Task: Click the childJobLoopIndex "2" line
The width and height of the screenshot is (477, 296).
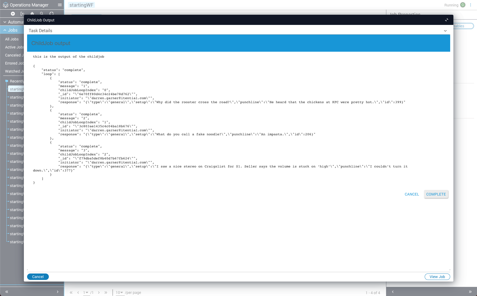Action: click(x=84, y=154)
